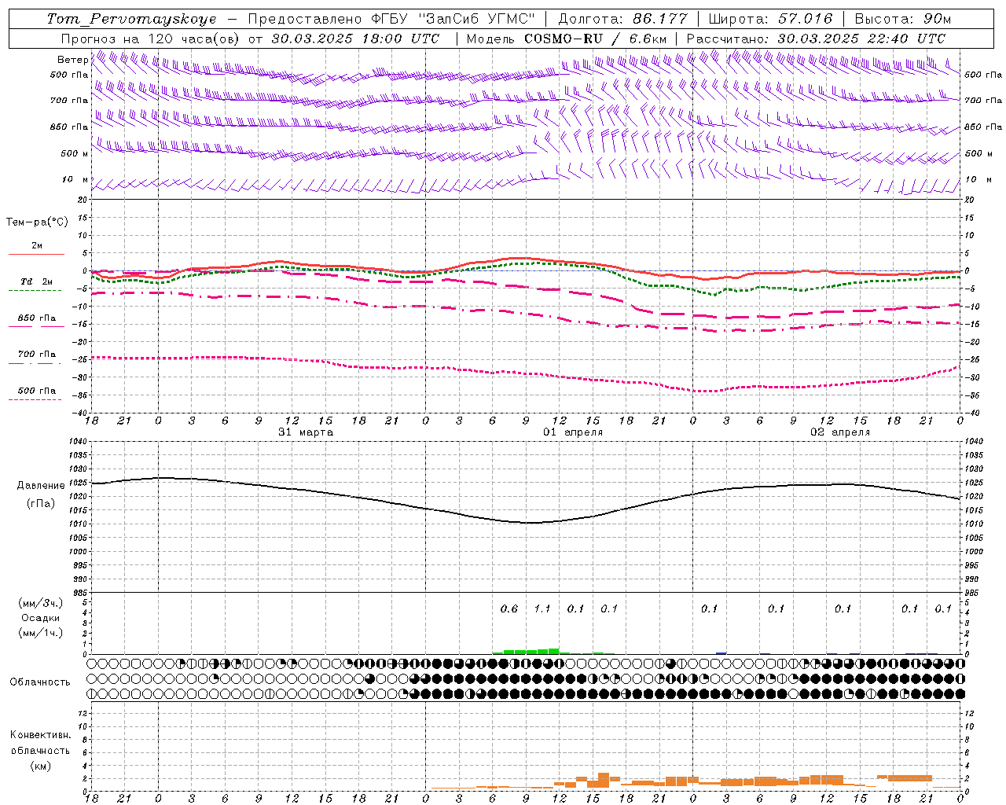This screenshot has height=805, width=1006.
Task: Click the 700 гПа temperature legend entry
Action: pyautogui.click(x=36, y=355)
